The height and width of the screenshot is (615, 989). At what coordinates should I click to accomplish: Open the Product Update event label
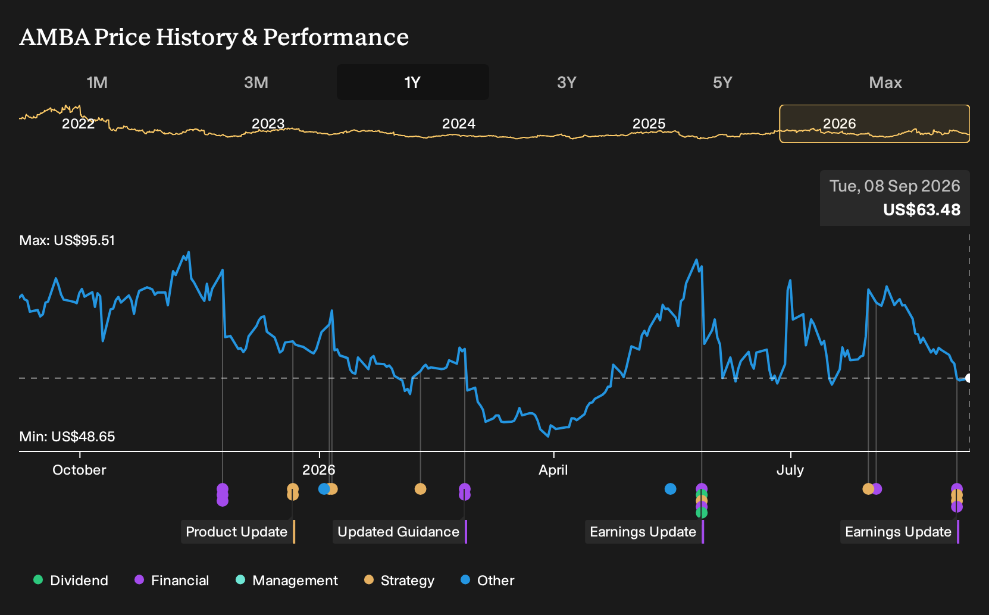coord(238,532)
